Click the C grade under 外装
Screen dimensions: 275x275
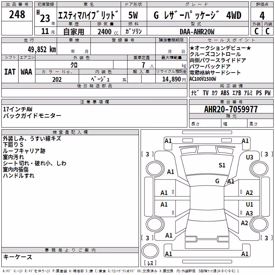(x=256, y=31)
